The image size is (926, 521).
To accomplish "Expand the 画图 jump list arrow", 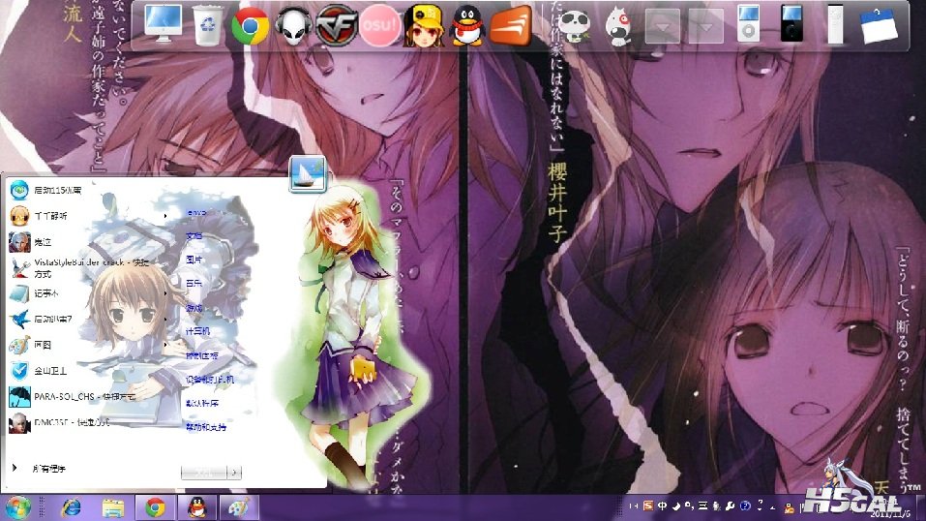I will point(165,345).
